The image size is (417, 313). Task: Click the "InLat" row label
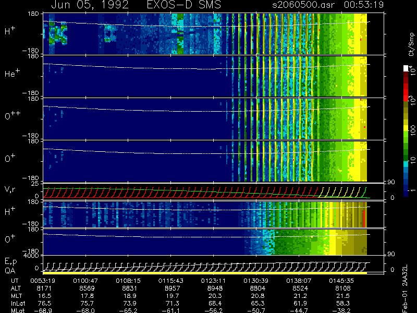tap(18, 303)
